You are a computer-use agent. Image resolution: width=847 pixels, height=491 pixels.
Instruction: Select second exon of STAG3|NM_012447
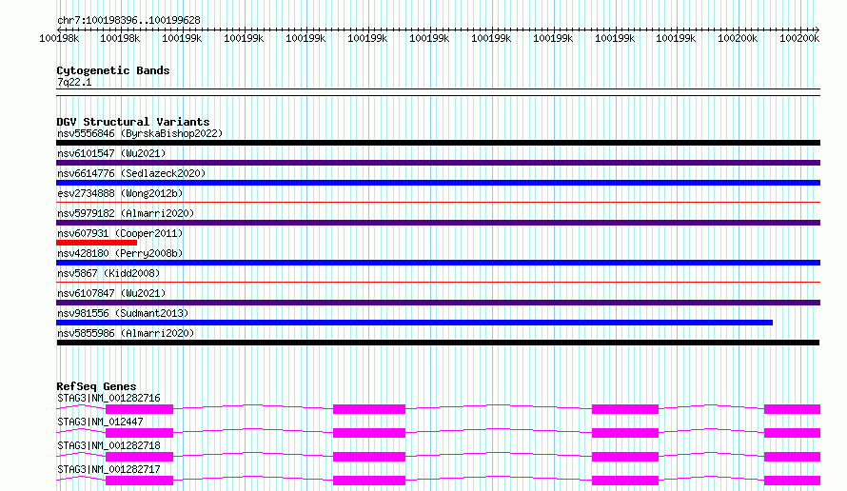click(x=369, y=433)
